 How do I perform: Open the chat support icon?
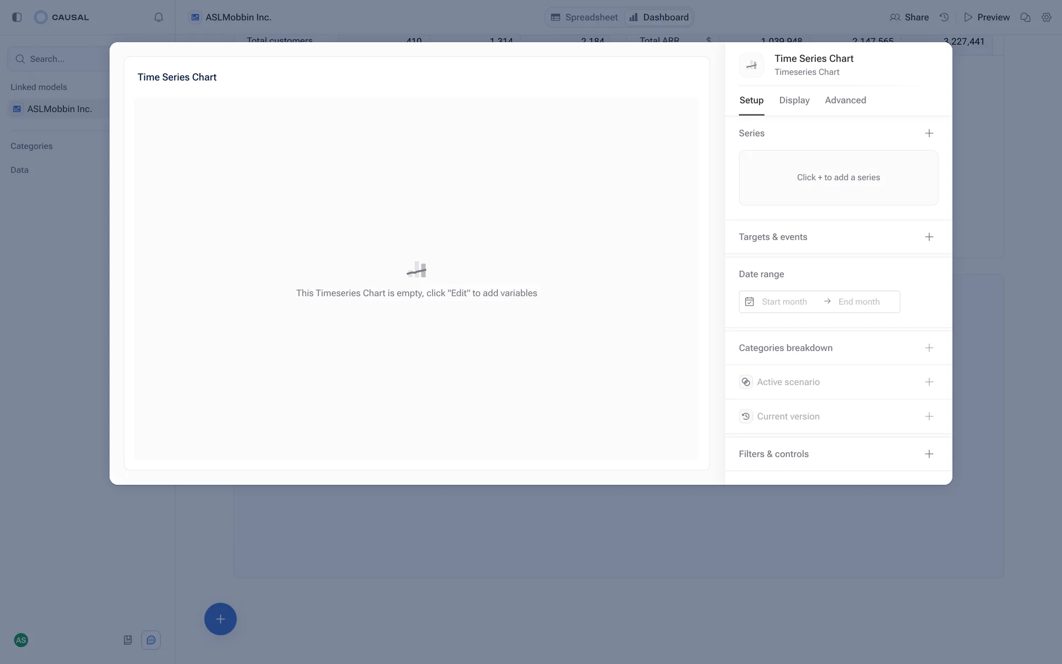(x=151, y=640)
